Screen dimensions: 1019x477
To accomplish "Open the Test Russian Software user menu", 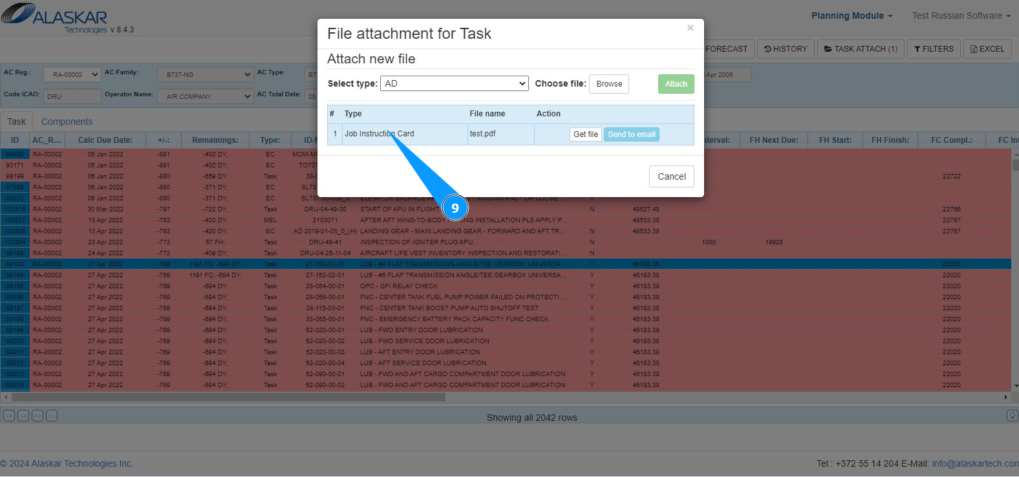I will tap(961, 16).
